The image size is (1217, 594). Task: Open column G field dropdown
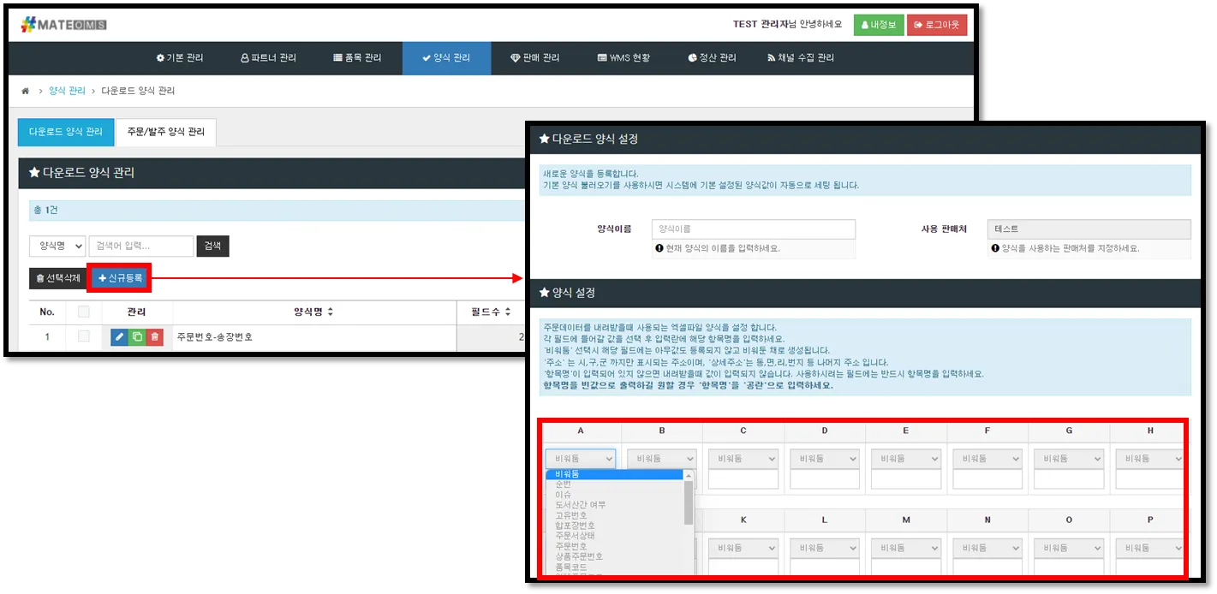click(1068, 459)
